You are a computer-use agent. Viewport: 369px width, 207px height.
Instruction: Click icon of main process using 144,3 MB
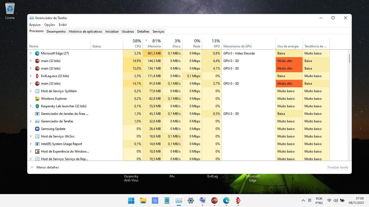(37, 61)
